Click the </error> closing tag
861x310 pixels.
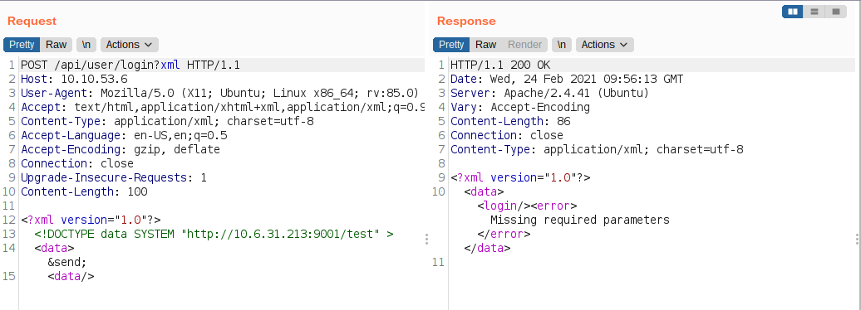pos(504,234)
